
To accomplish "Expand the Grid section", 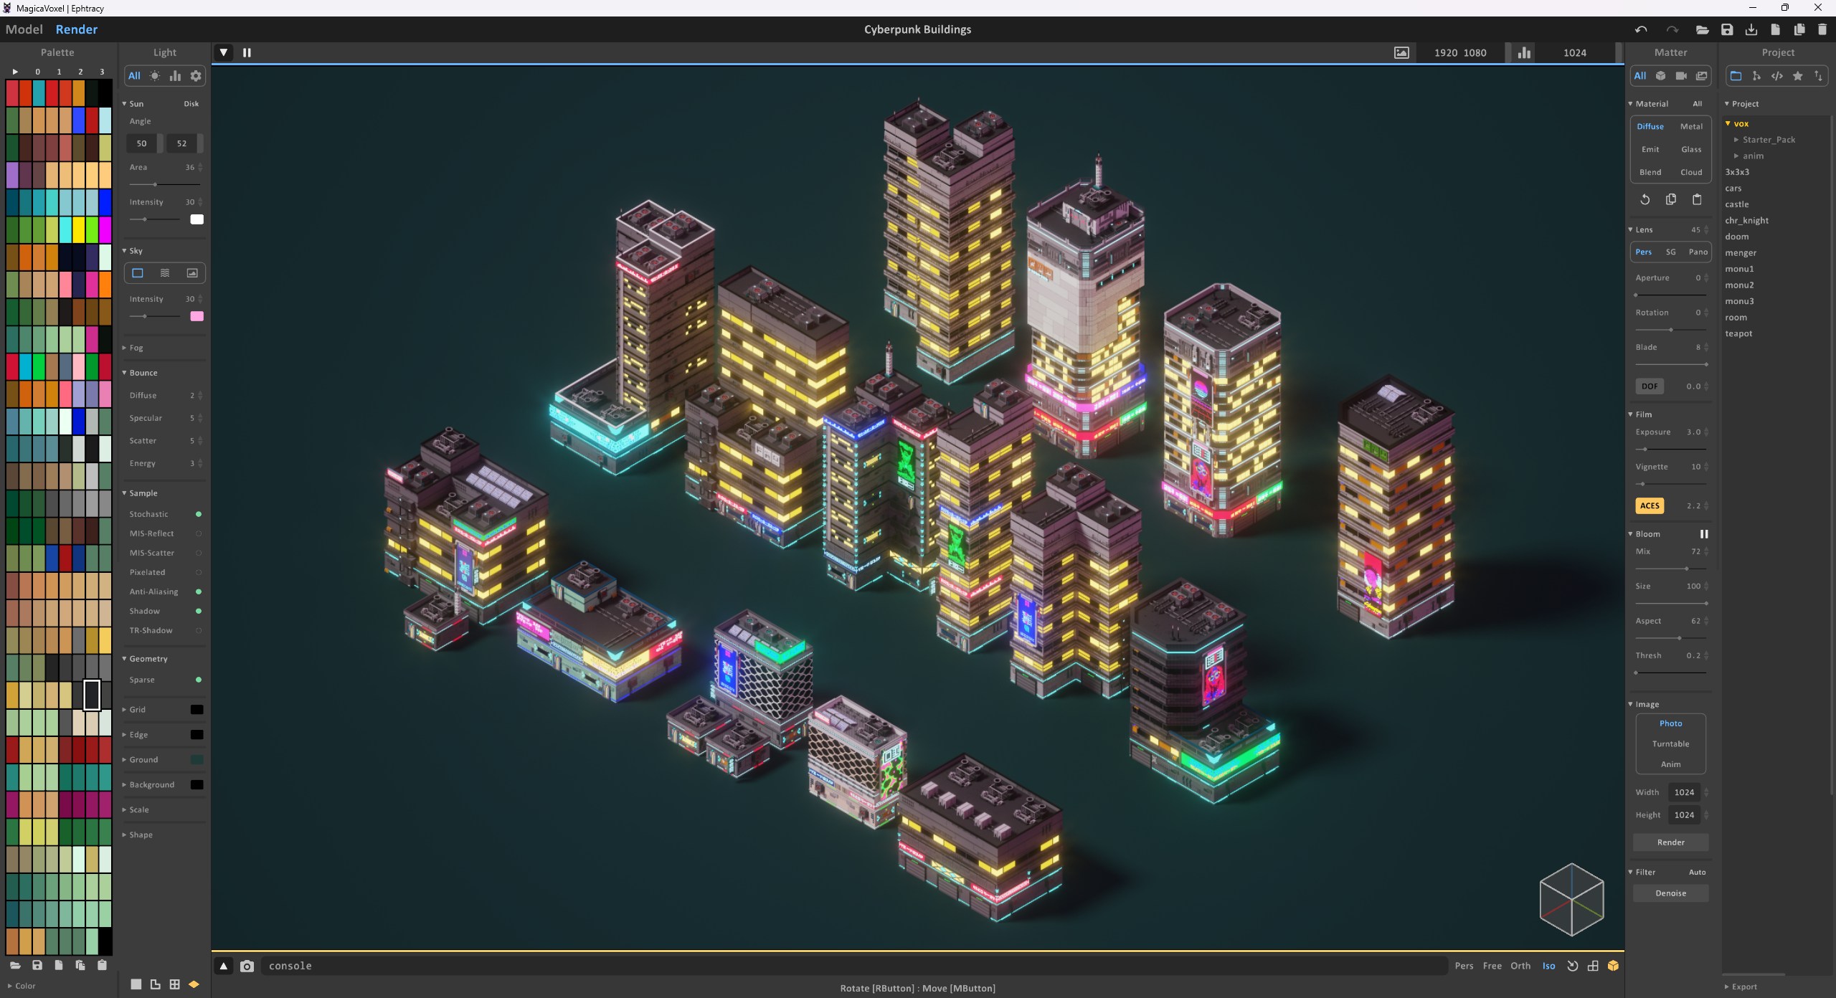I will coord(134,710).
